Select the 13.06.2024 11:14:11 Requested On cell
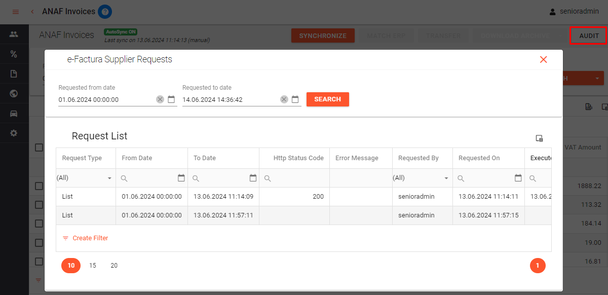The width and height of the screenshot is (608, 295). coord(488,197)
